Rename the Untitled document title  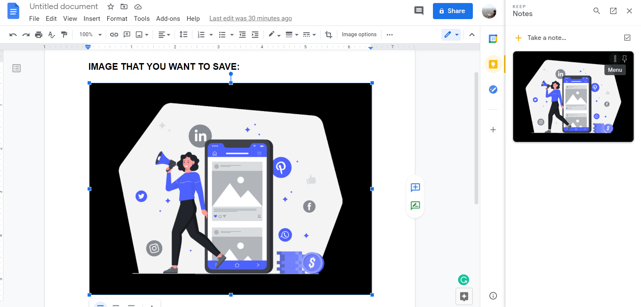pyautogui.click(x=64, y=6)
